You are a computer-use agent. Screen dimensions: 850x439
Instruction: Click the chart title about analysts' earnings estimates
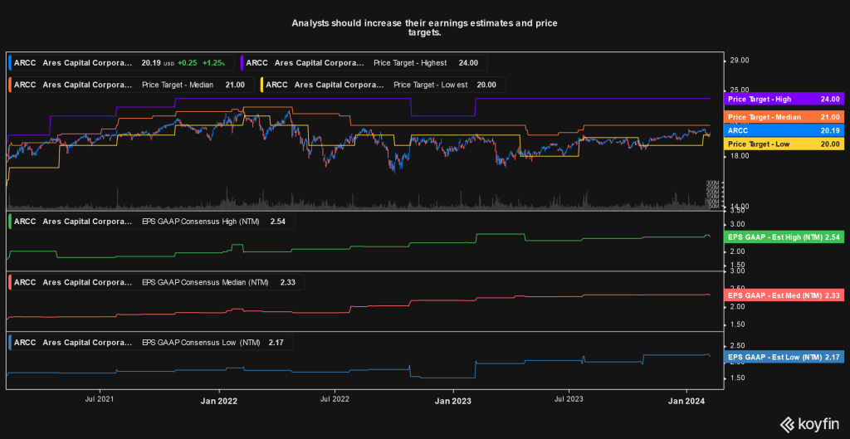coord(424,28)
